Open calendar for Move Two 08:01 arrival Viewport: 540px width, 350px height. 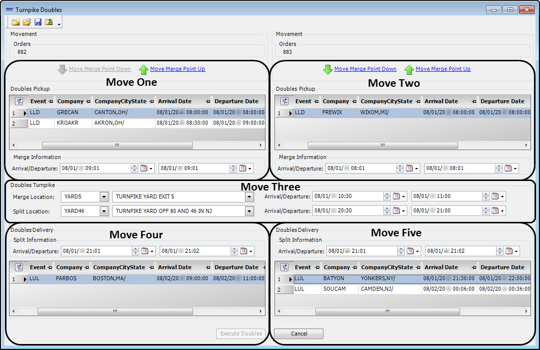pos(409,169)
